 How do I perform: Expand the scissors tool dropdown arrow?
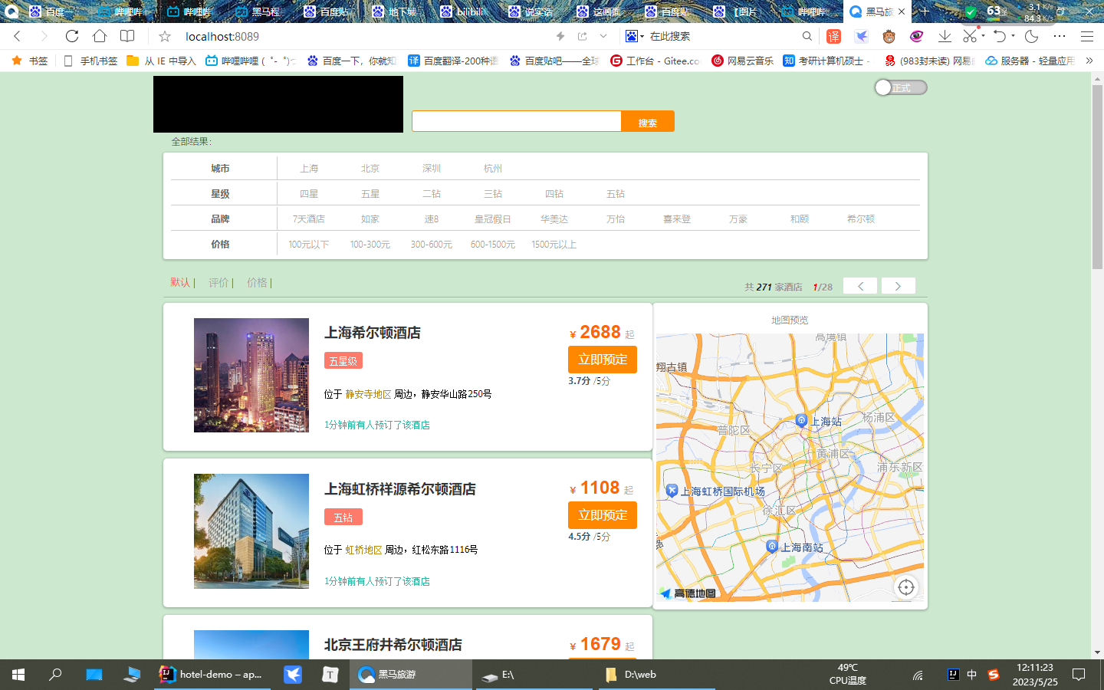tap(983, 36)
